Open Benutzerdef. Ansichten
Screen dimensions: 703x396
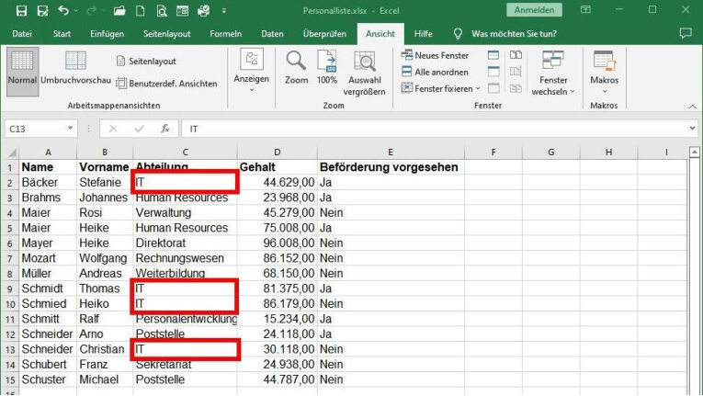coord(166,84)
